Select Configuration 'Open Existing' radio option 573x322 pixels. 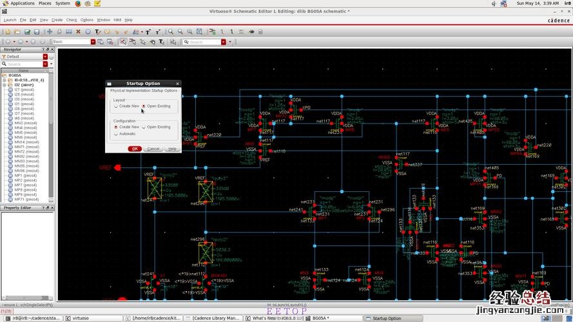[144, 127]
